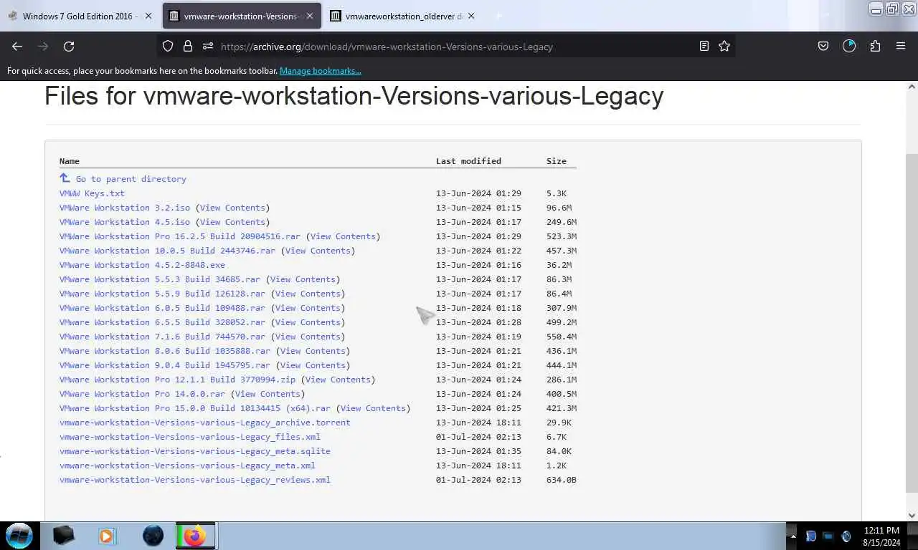The image size is (918, 550).
Task: Open the Pocket save icon
Action: point(823,47)
